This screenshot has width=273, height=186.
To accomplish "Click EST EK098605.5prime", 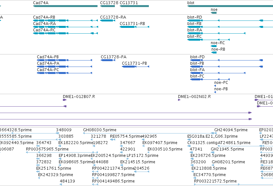I will pyautogui.click(x=60, y=165).
